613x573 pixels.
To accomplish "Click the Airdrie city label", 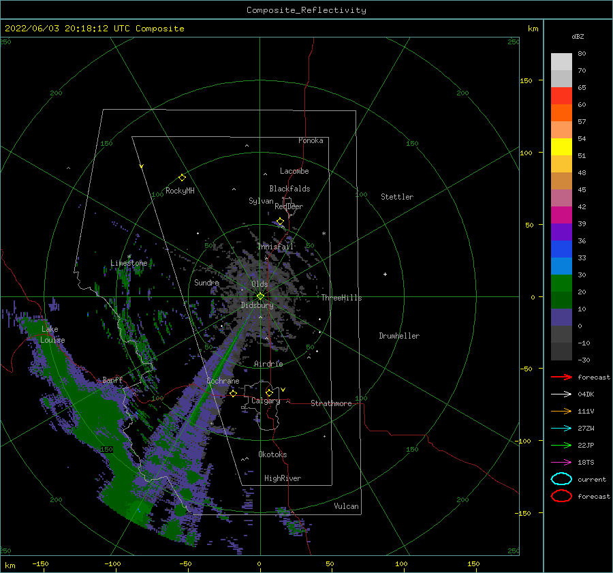I will point(268,364).
